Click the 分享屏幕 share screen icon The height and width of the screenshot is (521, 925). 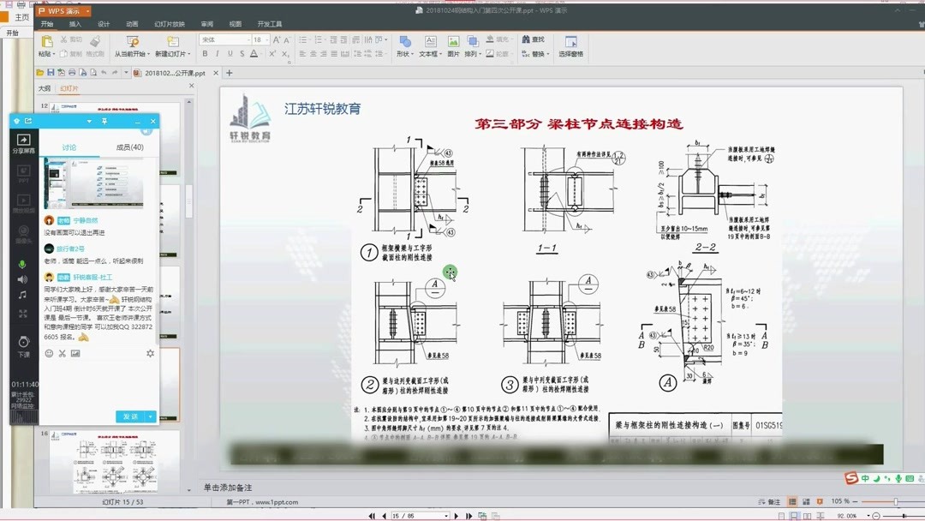pos(23,143)
